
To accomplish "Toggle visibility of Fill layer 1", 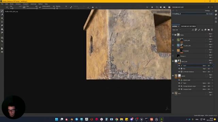I will pos(173,56).
